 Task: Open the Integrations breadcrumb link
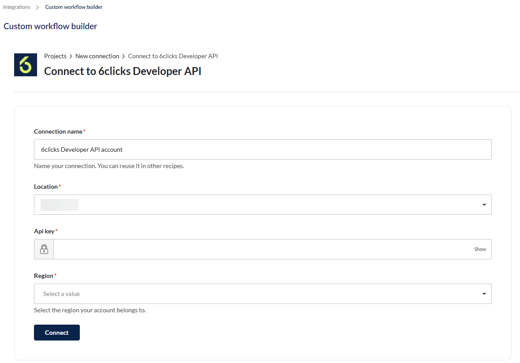point(17,7)
